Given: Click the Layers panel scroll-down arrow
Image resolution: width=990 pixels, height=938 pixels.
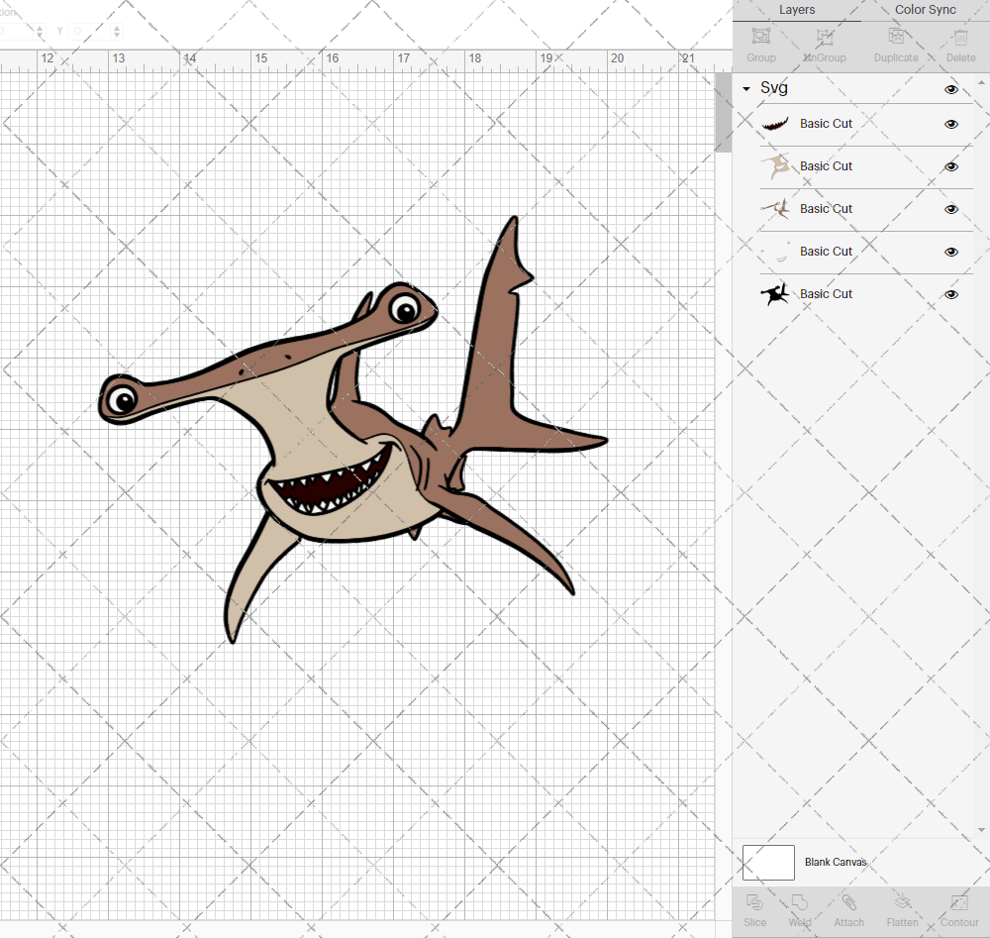Looking at the screenshot, I should (x=980, y=830).
